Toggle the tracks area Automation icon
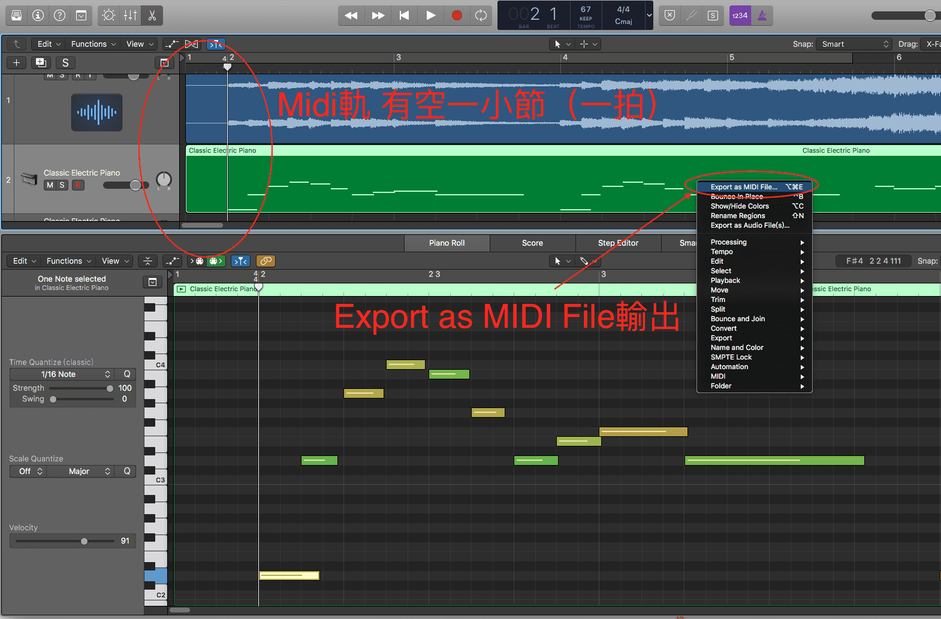941x619 pixels. click(172, 44)
